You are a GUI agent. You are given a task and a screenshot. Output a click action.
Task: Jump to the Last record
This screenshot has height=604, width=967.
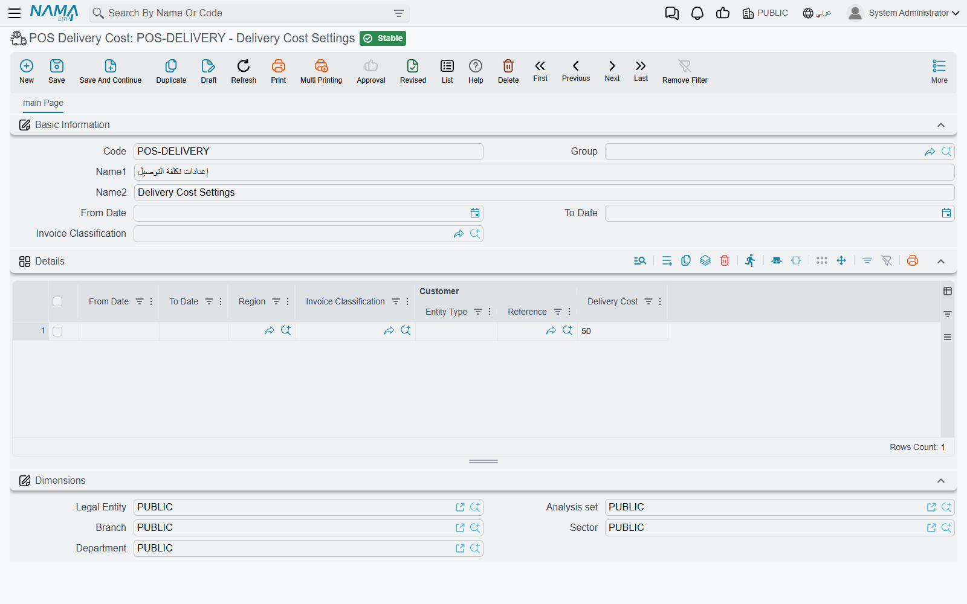[x=641, y=71]
